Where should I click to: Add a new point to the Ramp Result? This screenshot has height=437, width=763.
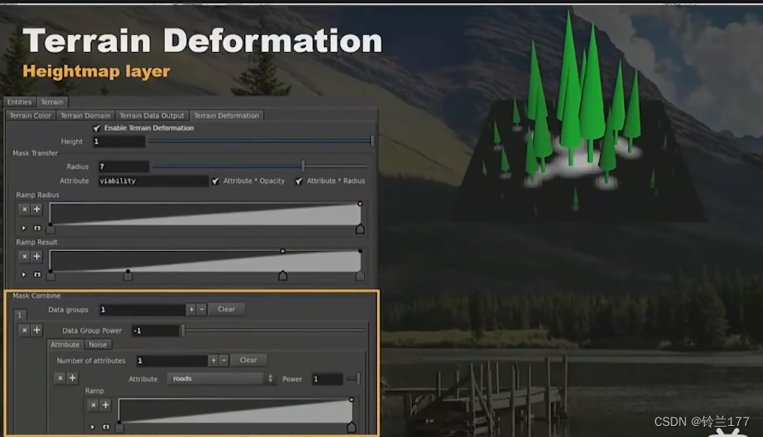(x=37, y=256)
